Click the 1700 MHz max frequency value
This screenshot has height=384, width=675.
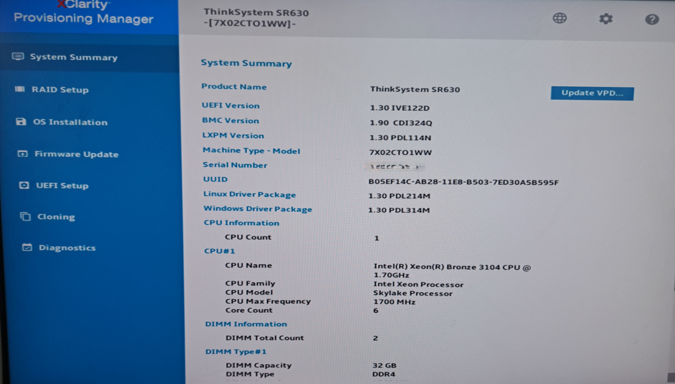[394, 302]
